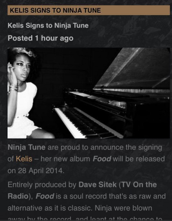The height and width of the screenshot is (221, 172).
Task: Click the woman's face in the photo
Action: [x=23, y=69]
